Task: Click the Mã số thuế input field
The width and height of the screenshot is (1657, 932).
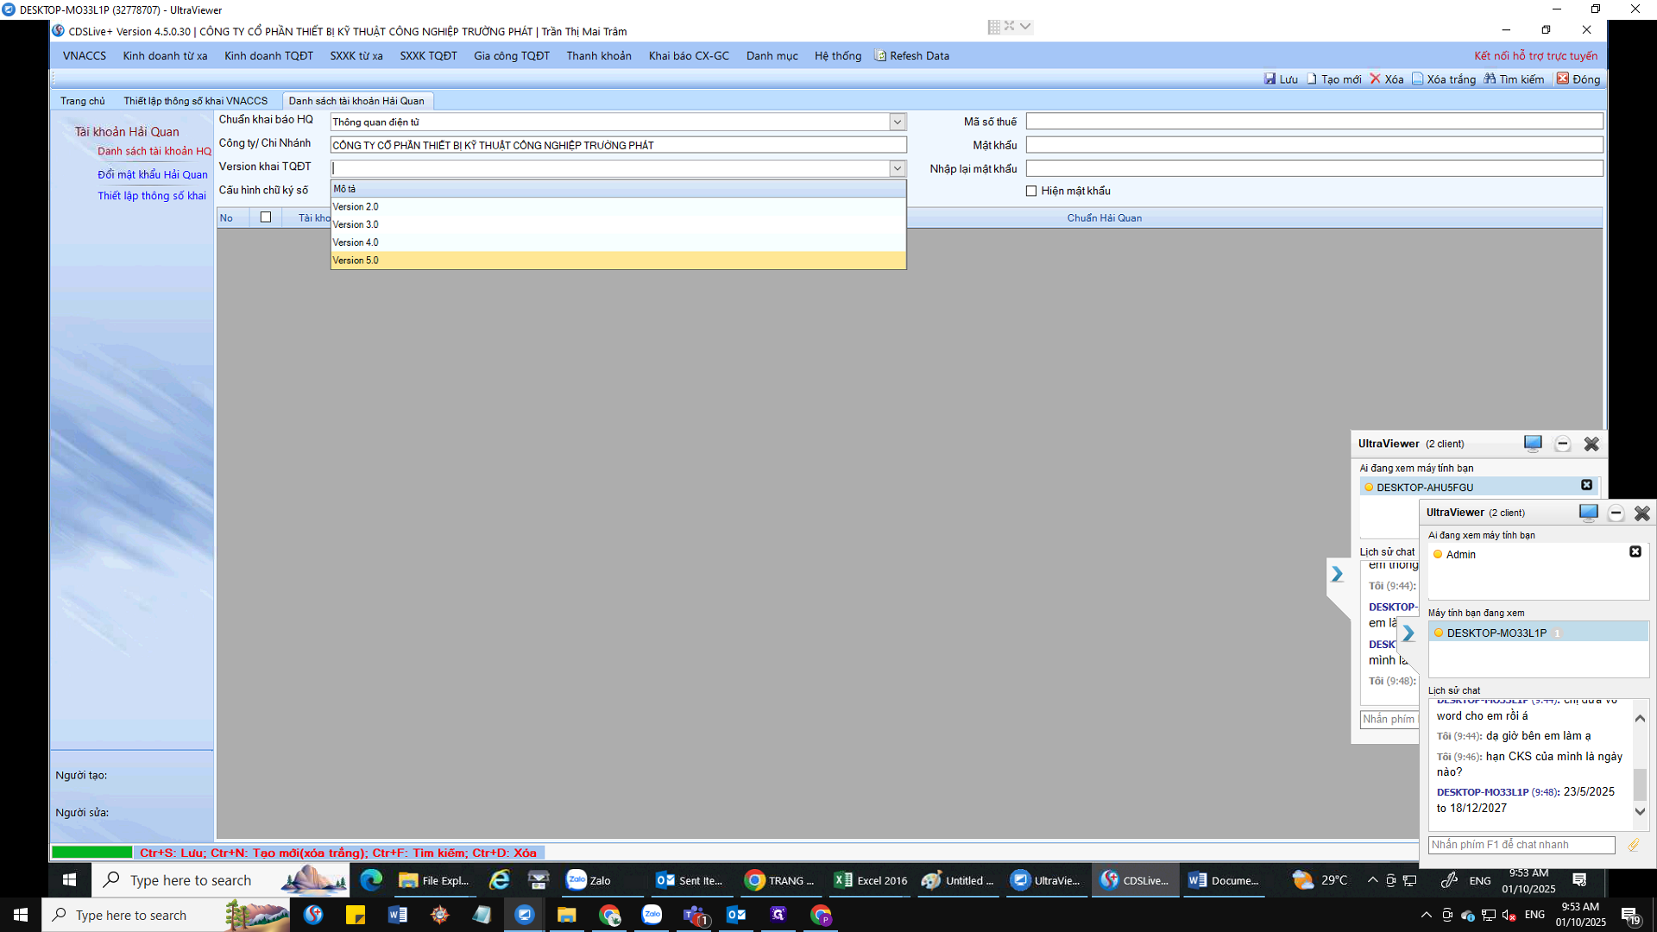Action: point(1314,122)
